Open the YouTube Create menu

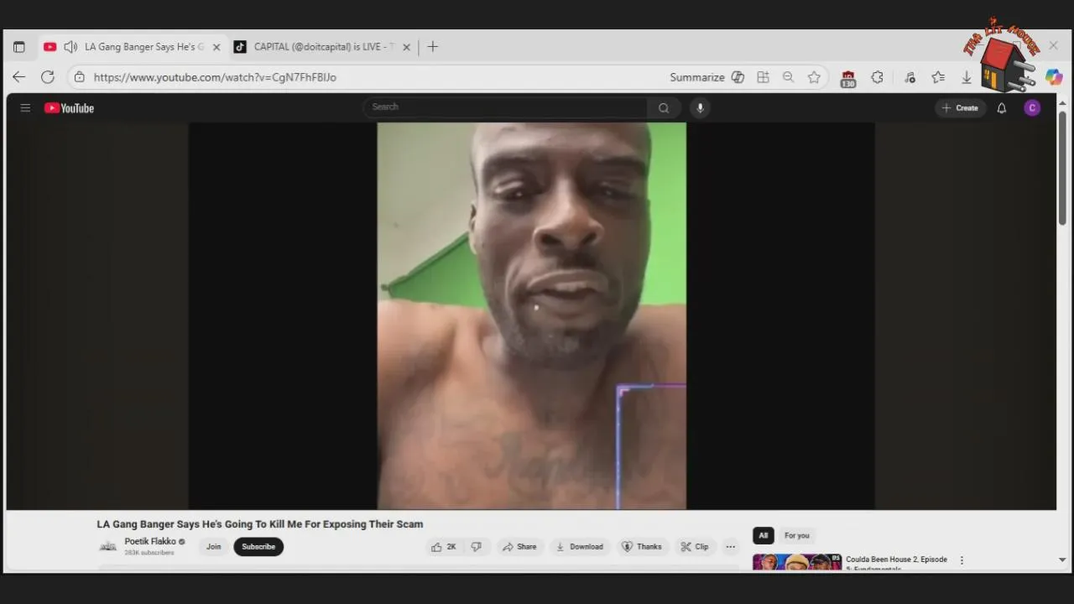960,108
